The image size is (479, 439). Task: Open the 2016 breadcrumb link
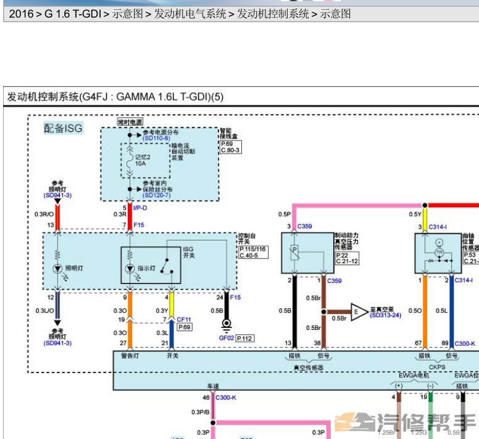click(21, 14)
